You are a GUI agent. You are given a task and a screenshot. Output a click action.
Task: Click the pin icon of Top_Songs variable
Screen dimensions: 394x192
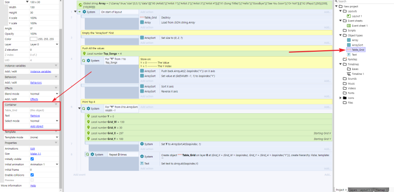84,54
